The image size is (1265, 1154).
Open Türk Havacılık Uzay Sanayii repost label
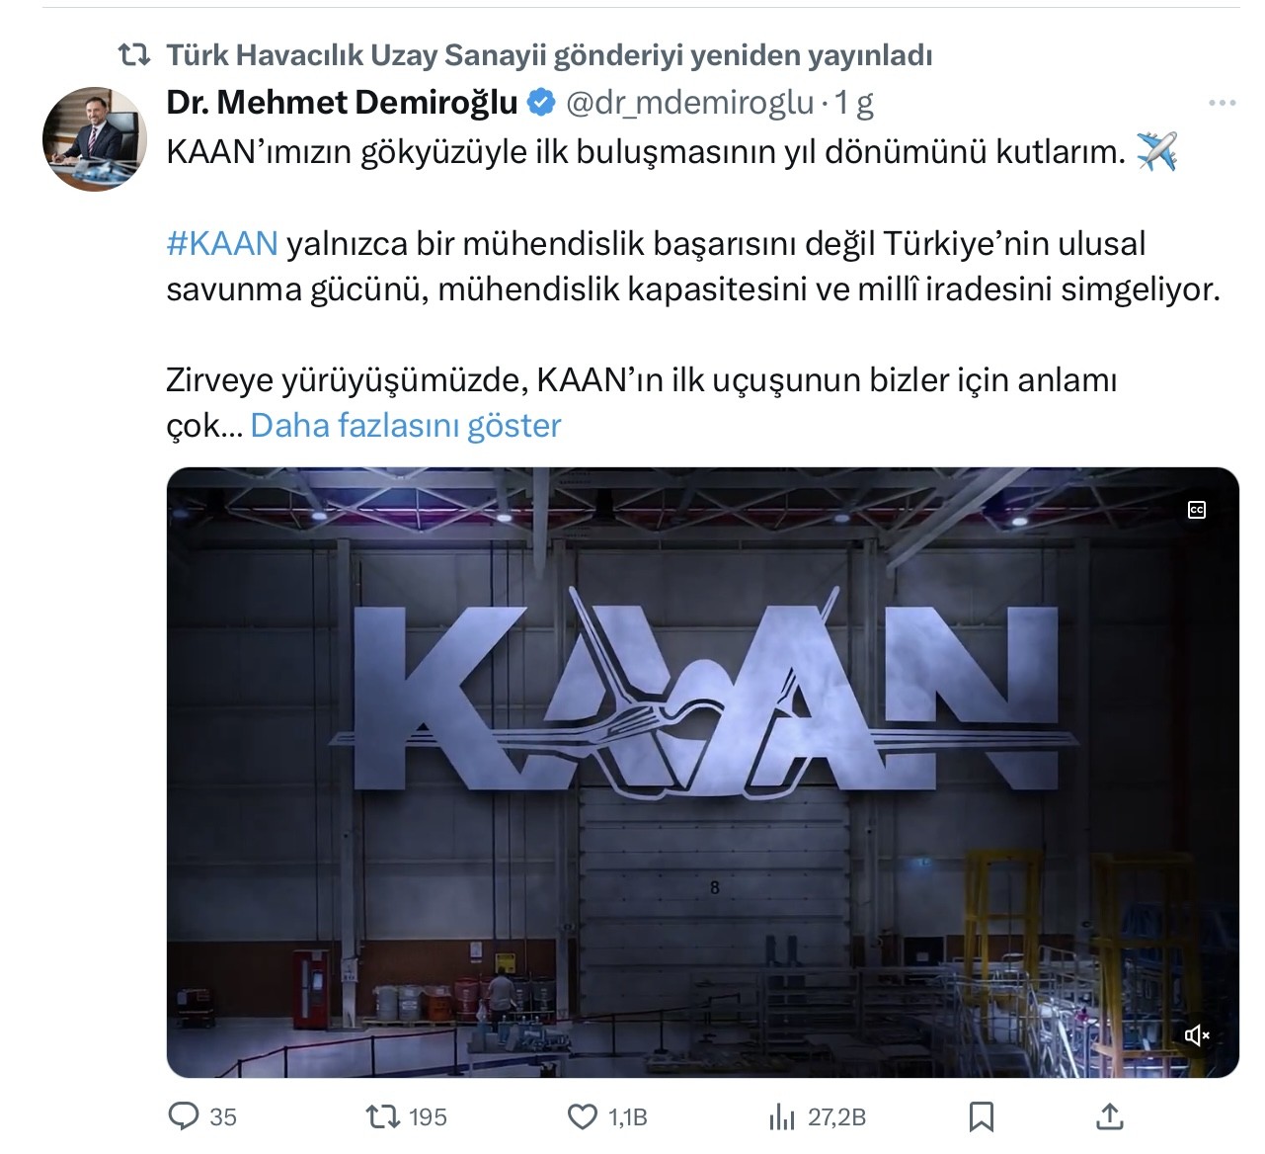(549, 55)
